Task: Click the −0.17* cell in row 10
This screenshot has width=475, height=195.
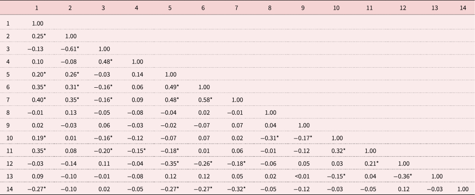Action: tap(303, 138)
